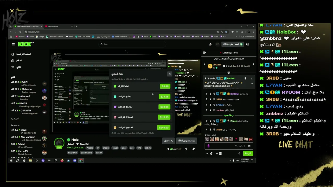Select the SaudiArabia tag
The height and width of the screenshot is (187, 333).
(86, 153)
